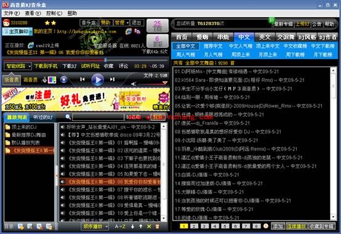Click the fourth 目录 toolbar icon

(49, 227)
